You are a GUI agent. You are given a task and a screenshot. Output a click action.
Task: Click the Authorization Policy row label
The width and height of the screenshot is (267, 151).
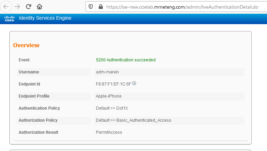tap(38, 120)
